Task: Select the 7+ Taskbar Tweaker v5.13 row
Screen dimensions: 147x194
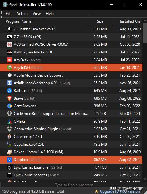Action: tap(71, 29)
